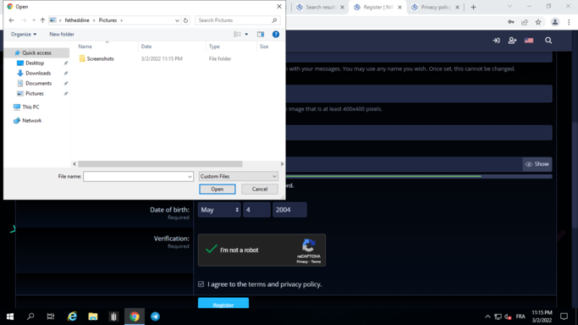This screenshot has width=578, height=325.
Task: Open Telegram from the taskbar
Action: [155, 317]
